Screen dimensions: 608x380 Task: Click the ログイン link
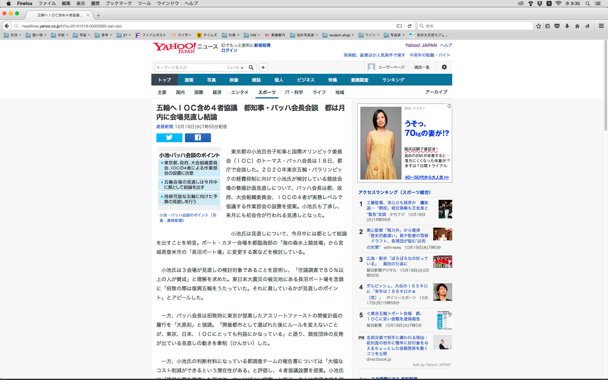click(229, 50)
